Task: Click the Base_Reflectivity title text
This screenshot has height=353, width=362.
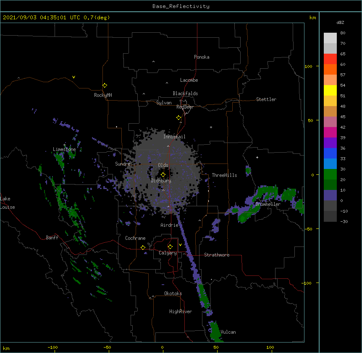Action: (181, 6)
